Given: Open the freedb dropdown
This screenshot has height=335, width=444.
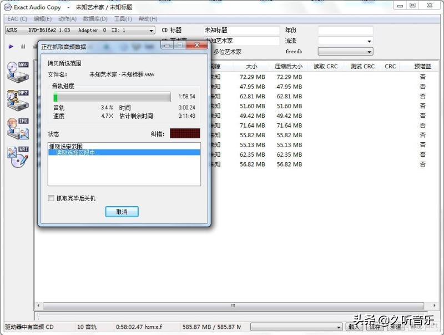Looking at the screenshot, I should (345, 52).
